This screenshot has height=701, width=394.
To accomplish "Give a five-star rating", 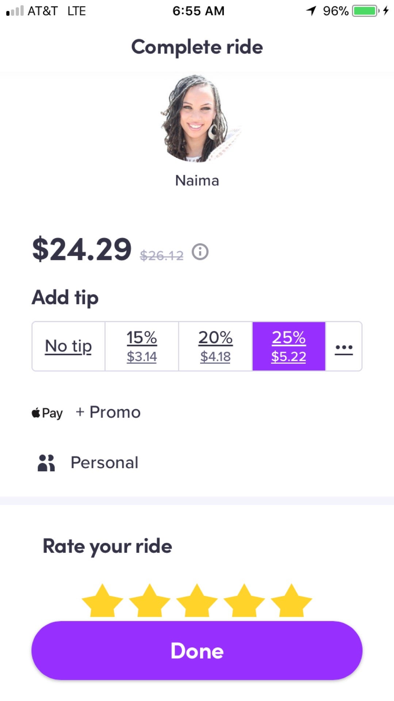I will pos(291,601).
